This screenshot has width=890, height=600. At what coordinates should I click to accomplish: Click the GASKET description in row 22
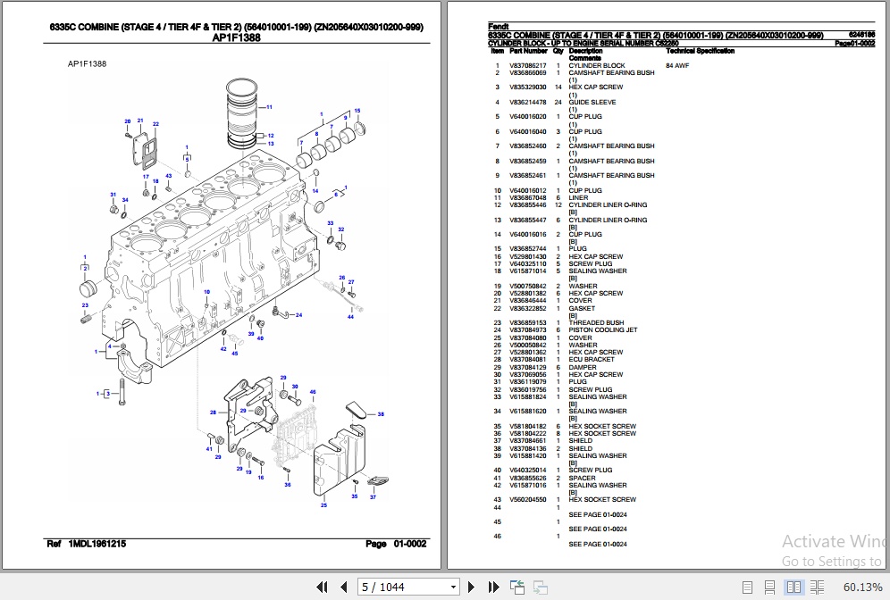pyautogui.click(x=582, y=309)
